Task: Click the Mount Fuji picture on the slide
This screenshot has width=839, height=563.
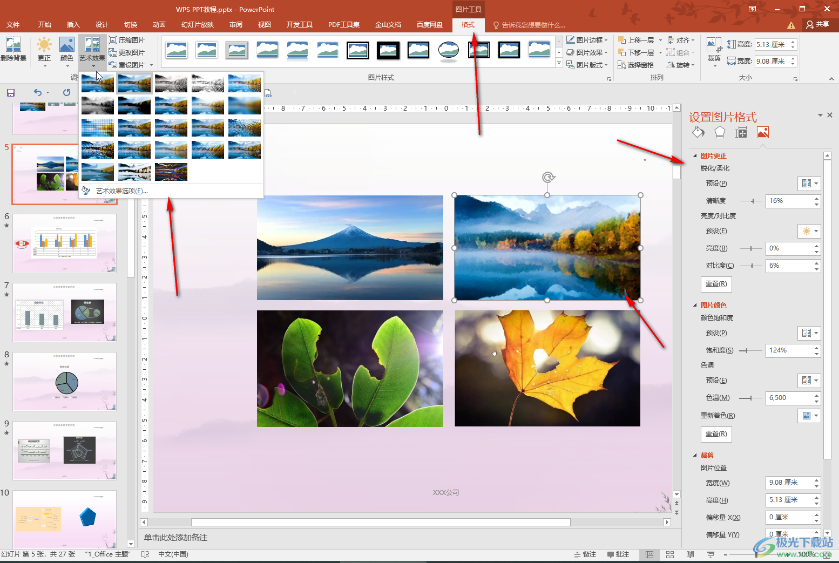Action: [x=350, y=248]
